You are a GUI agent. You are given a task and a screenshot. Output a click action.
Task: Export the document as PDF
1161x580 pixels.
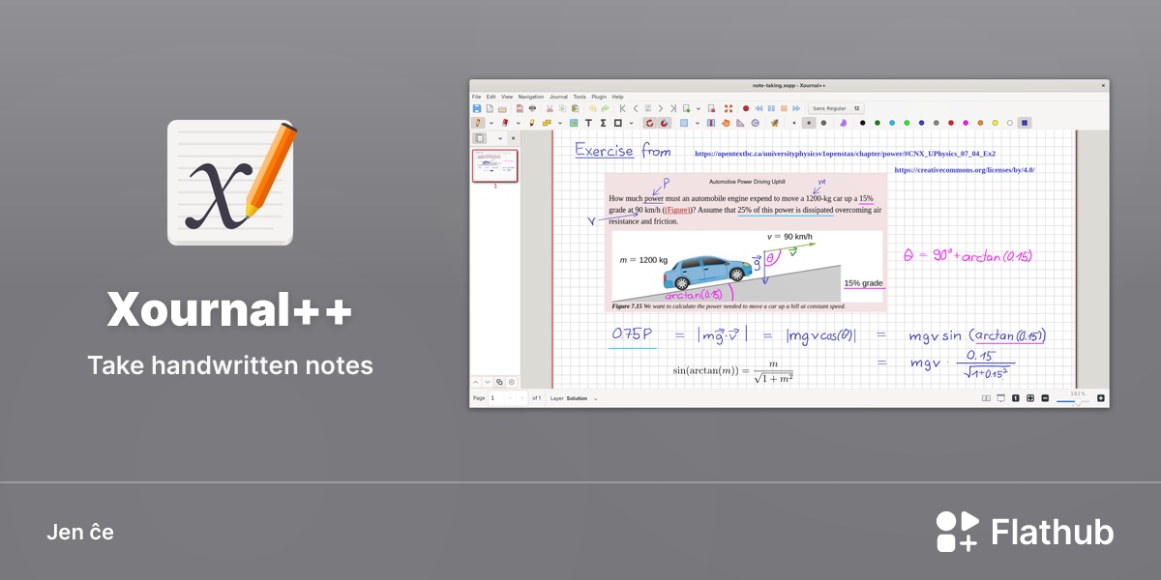tap(520, 108)
